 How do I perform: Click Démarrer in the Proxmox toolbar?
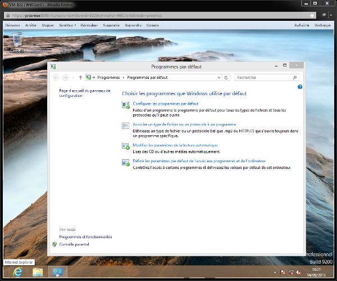click(12, 25)
